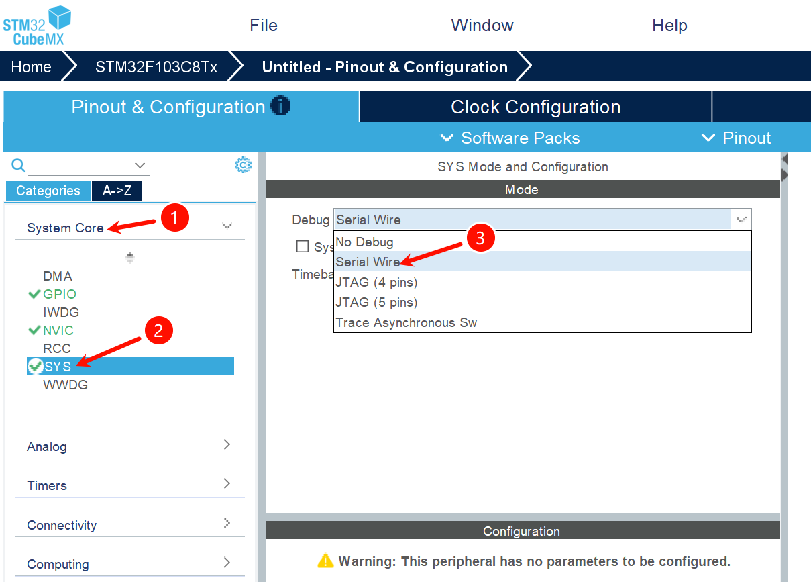Click the STM32F103C8Tx breadcrumb
811x582 pixels.
(156, 67)
